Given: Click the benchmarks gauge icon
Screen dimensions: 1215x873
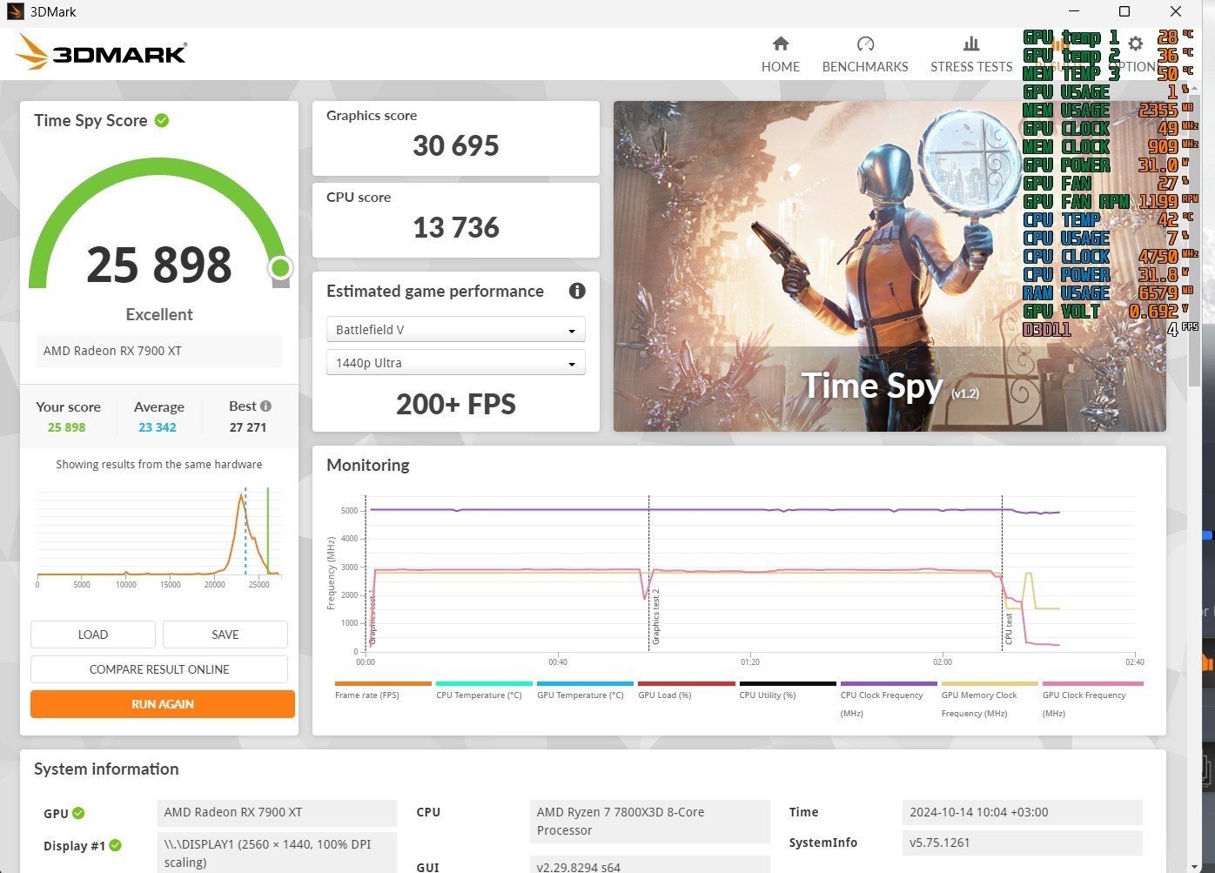Looking at the screenshot, I should click(865, 44).
